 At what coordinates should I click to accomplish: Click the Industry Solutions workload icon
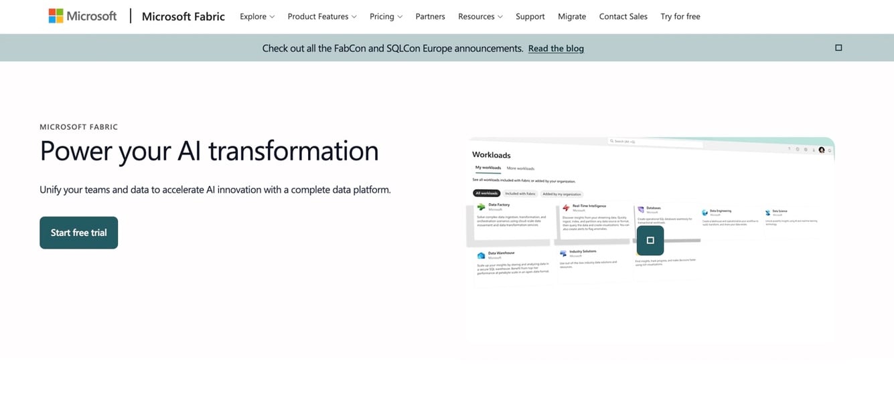coord(563,254)
